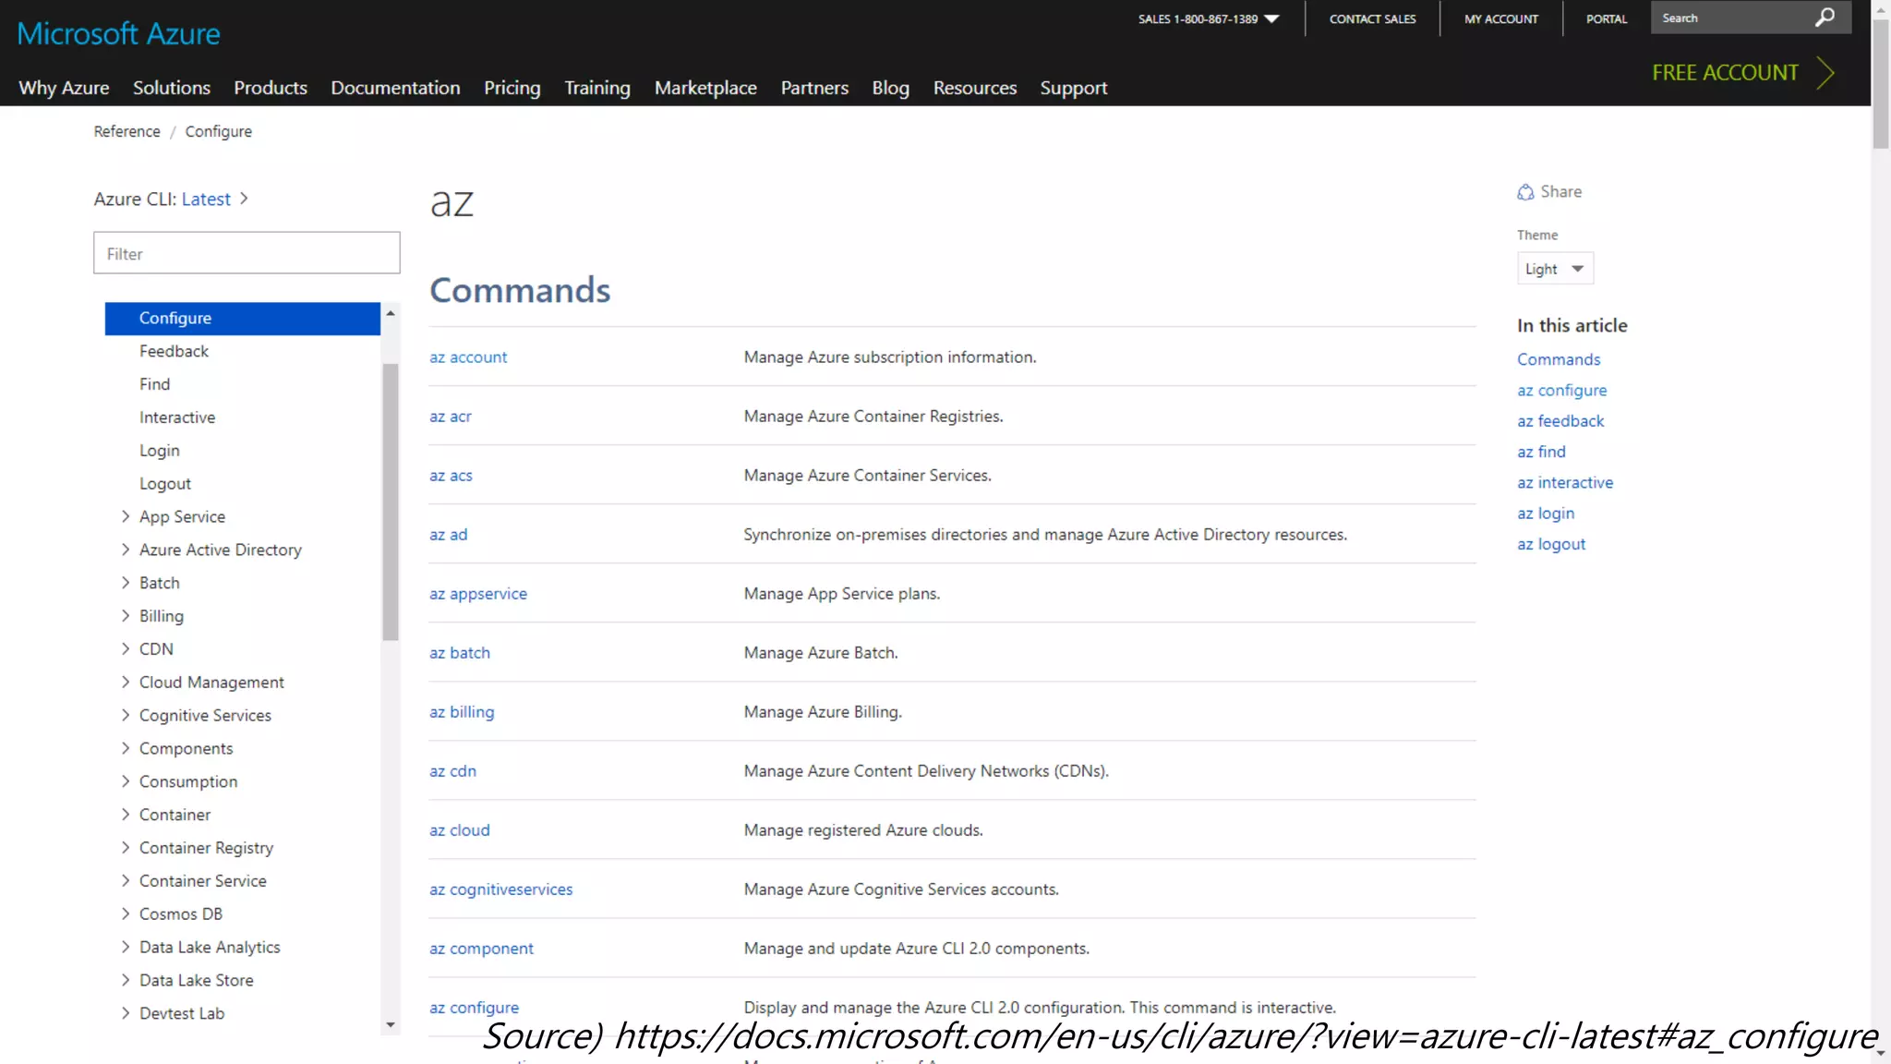This screenshot has height=1064, width=1891.
Task: Expand the Cosmos DB tree node
Action: coord(126,913)
